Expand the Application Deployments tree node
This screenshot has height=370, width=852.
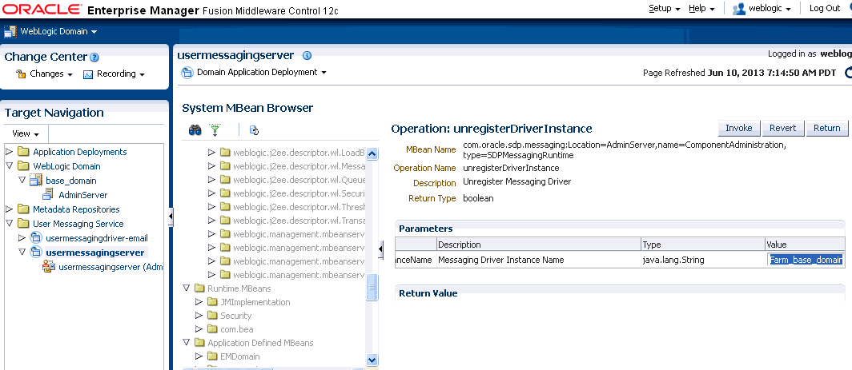click(x=9, y=151)
